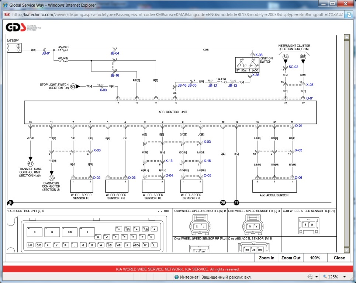The image size is (356, 283).
Task: Close the diagram viewer with Close button
Action: click(x=339, y=258)
